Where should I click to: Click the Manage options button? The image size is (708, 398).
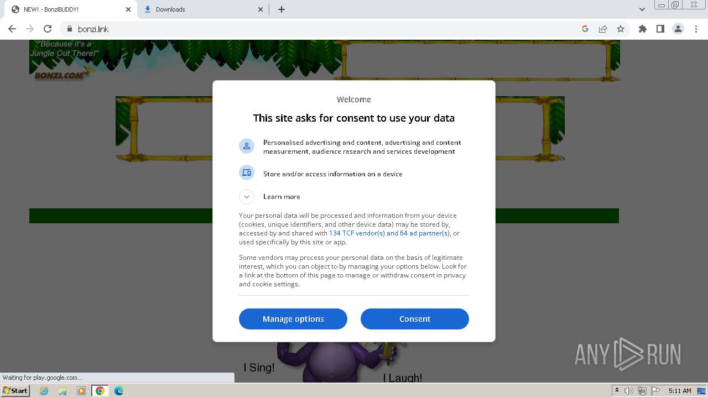point(293,319)
